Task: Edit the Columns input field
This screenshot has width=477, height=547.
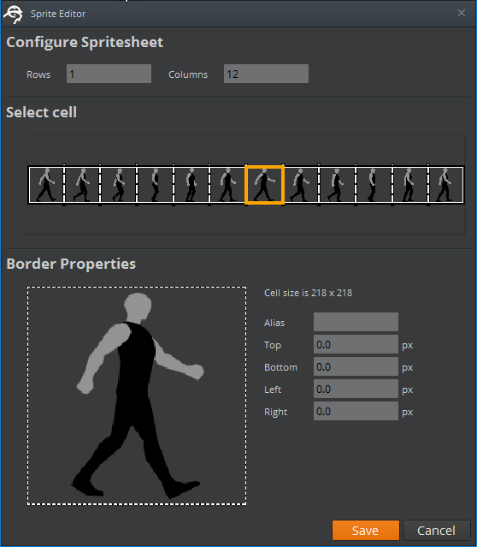Action: (266, 74)
